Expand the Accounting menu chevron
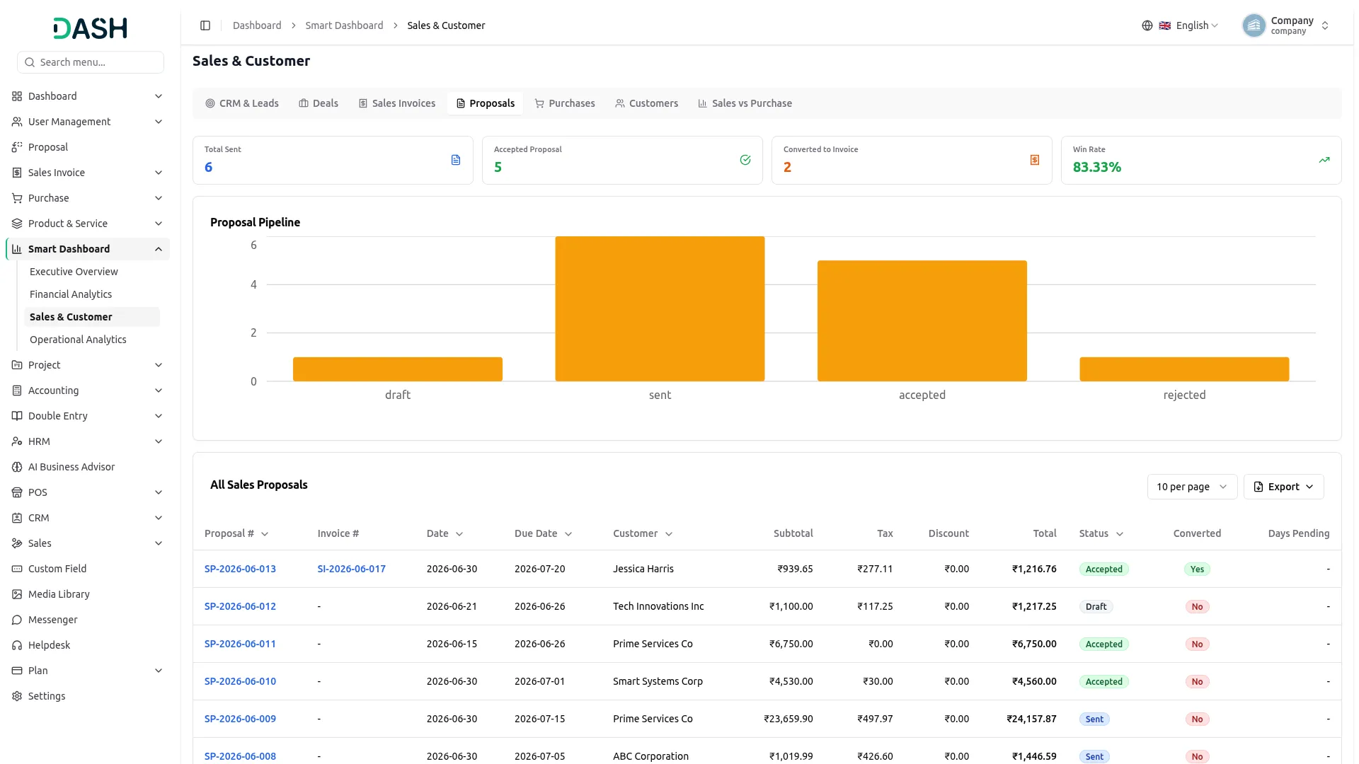 (159, 390)
